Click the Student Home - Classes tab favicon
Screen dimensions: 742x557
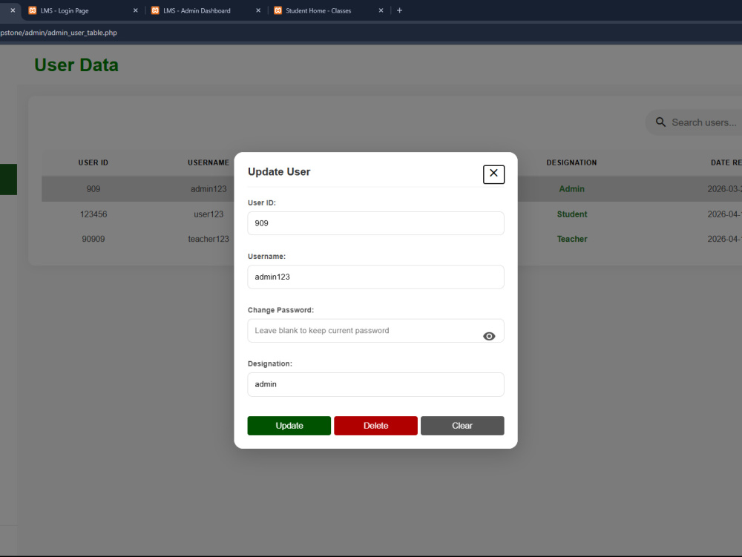278,10
